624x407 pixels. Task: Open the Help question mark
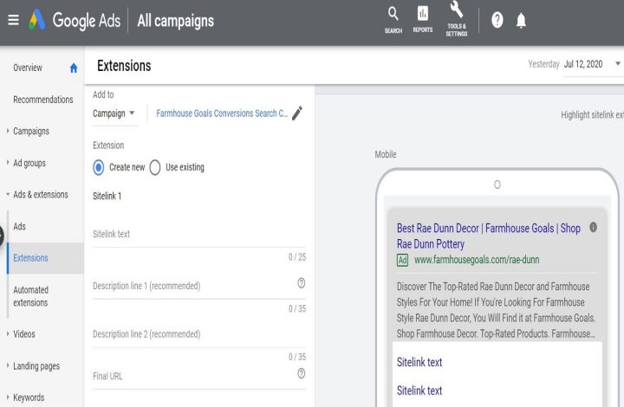click(497, 20)
